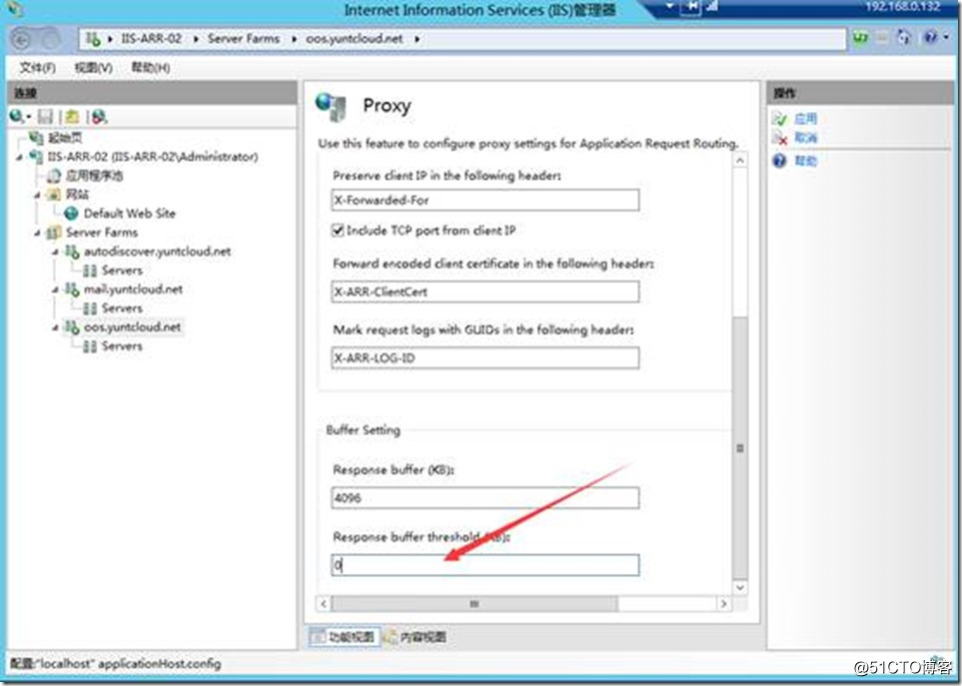This screenshot has height=686, width=962.
Task: Click the oos.yuntcloud.net farm icon in tree
Action: coord(72,327)
